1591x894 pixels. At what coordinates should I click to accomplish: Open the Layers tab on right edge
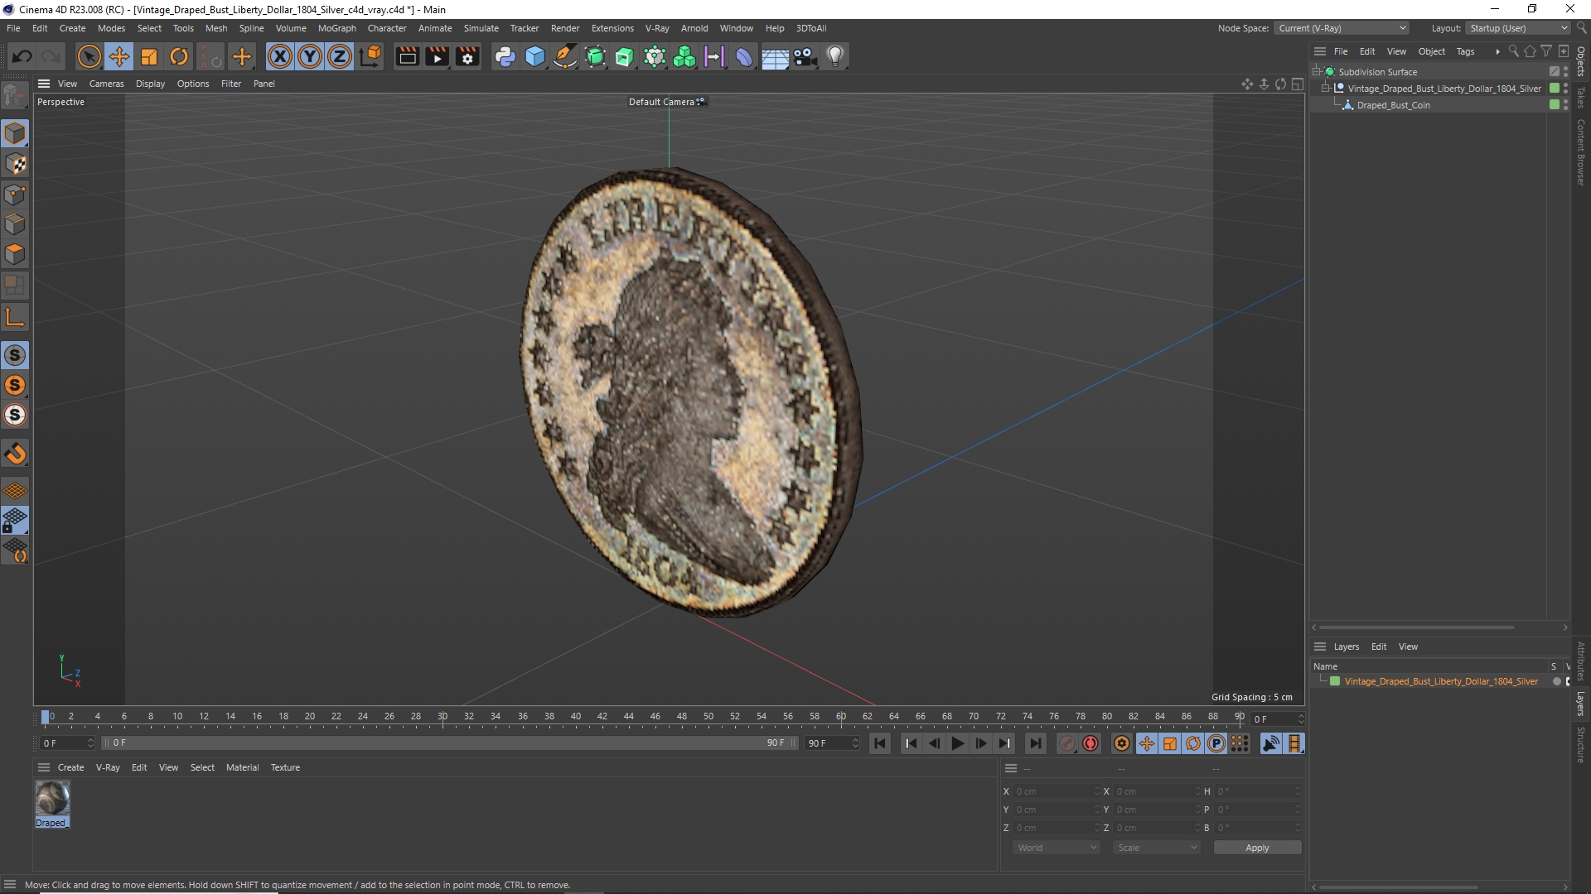pyautogui.click(x=1581, y=704)
